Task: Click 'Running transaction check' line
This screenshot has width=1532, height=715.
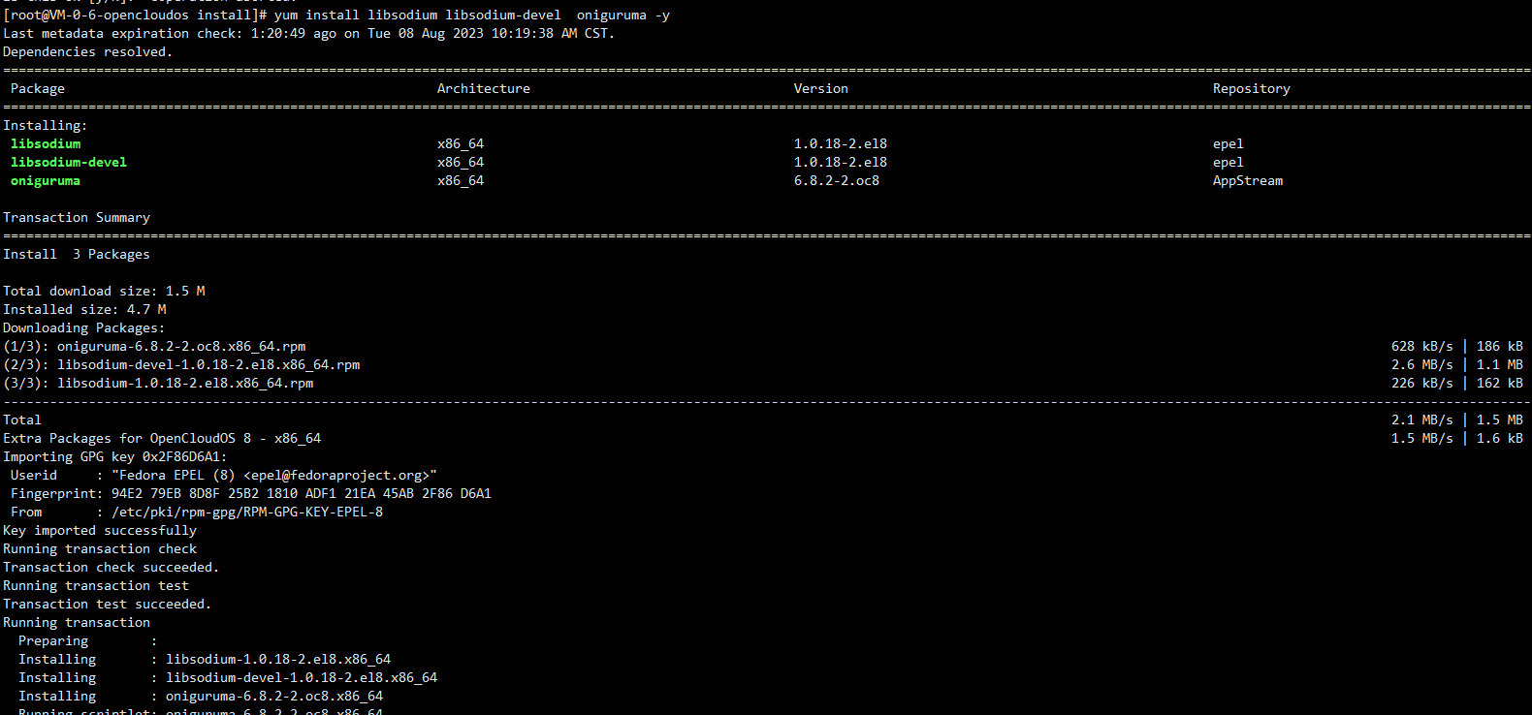Action: pyautogui.click(x=100, y=549)
